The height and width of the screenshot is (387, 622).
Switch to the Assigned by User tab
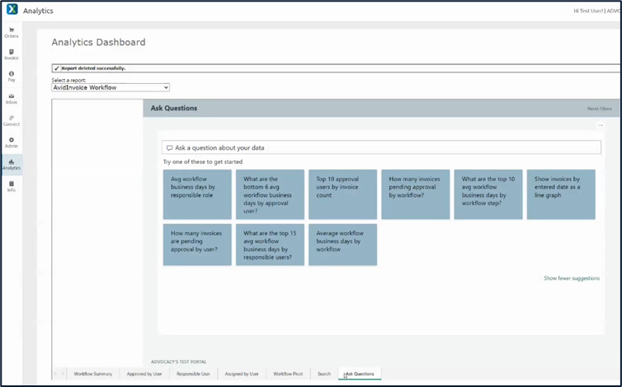point(242,374)
